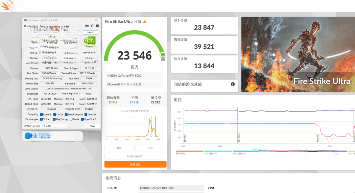
Task: Click the green CPU 温度 legend bar
Action: (x=219, y=151)
